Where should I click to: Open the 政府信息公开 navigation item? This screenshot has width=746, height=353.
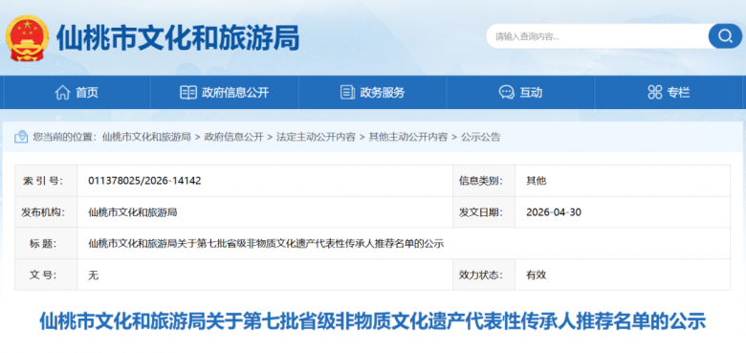pos(224,92)
